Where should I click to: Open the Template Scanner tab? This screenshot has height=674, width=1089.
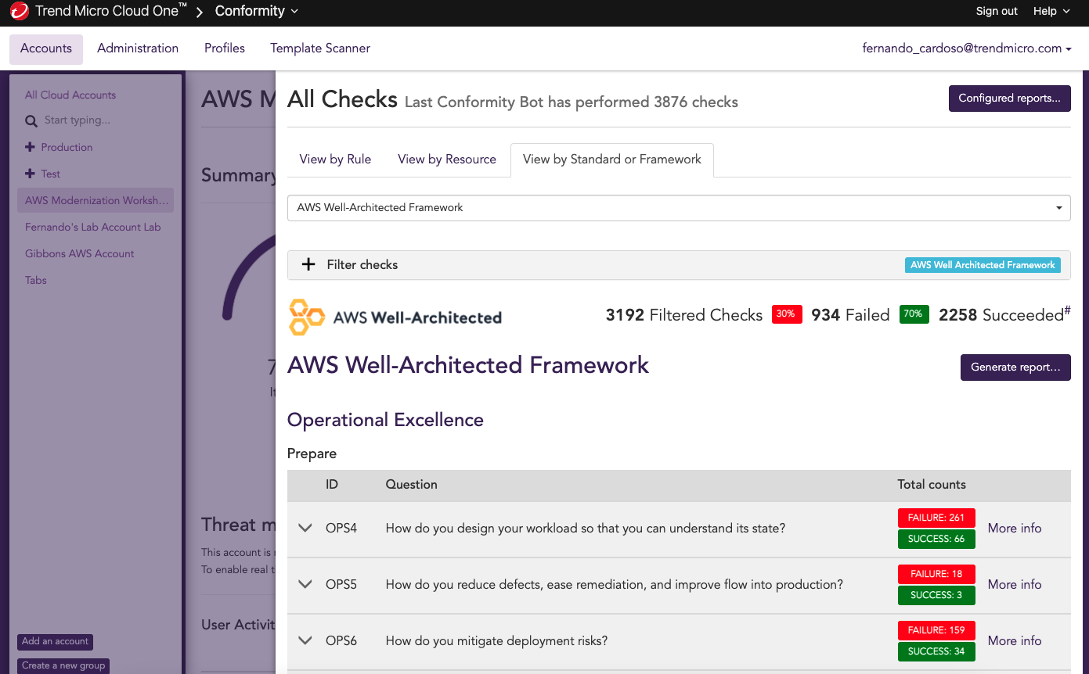320,48
